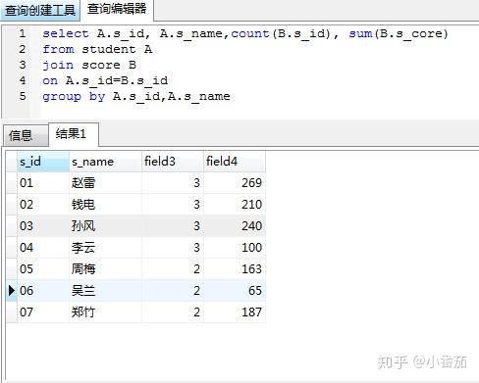This screenshot has height=383, width=479.
Task: Click the name cell 赵雷
Action: click(x=105, y=183)
